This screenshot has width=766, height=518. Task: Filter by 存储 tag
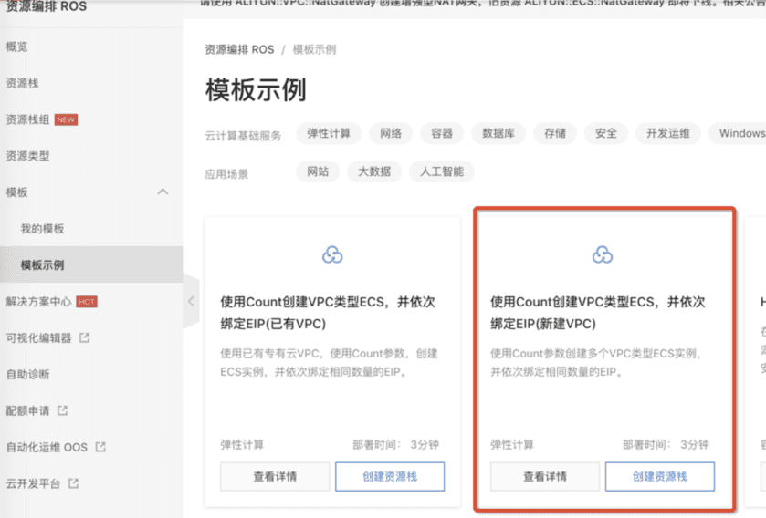555,134
